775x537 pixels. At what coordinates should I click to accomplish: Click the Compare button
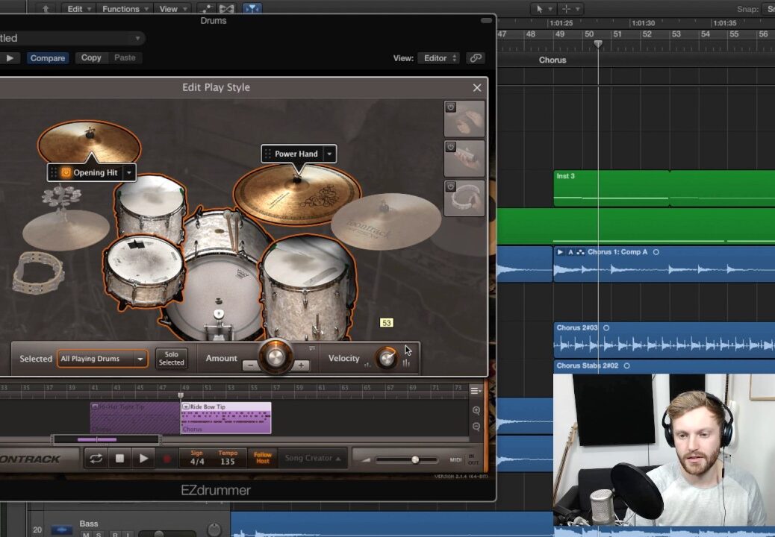[48, 58]
